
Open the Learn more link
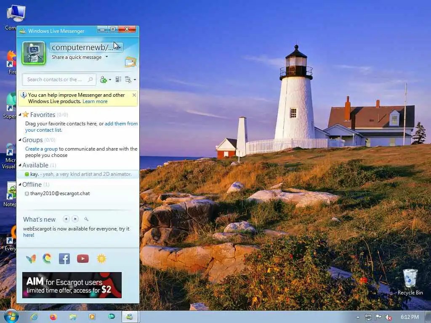coord(95,101)
